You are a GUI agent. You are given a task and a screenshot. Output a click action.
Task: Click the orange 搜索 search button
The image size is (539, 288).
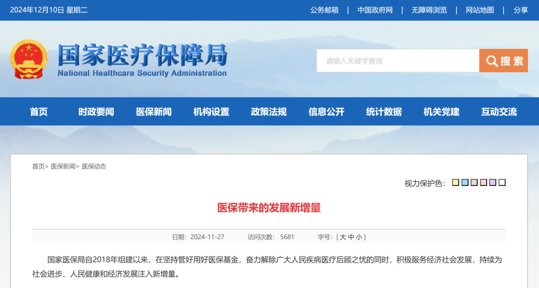click(503, 61)
